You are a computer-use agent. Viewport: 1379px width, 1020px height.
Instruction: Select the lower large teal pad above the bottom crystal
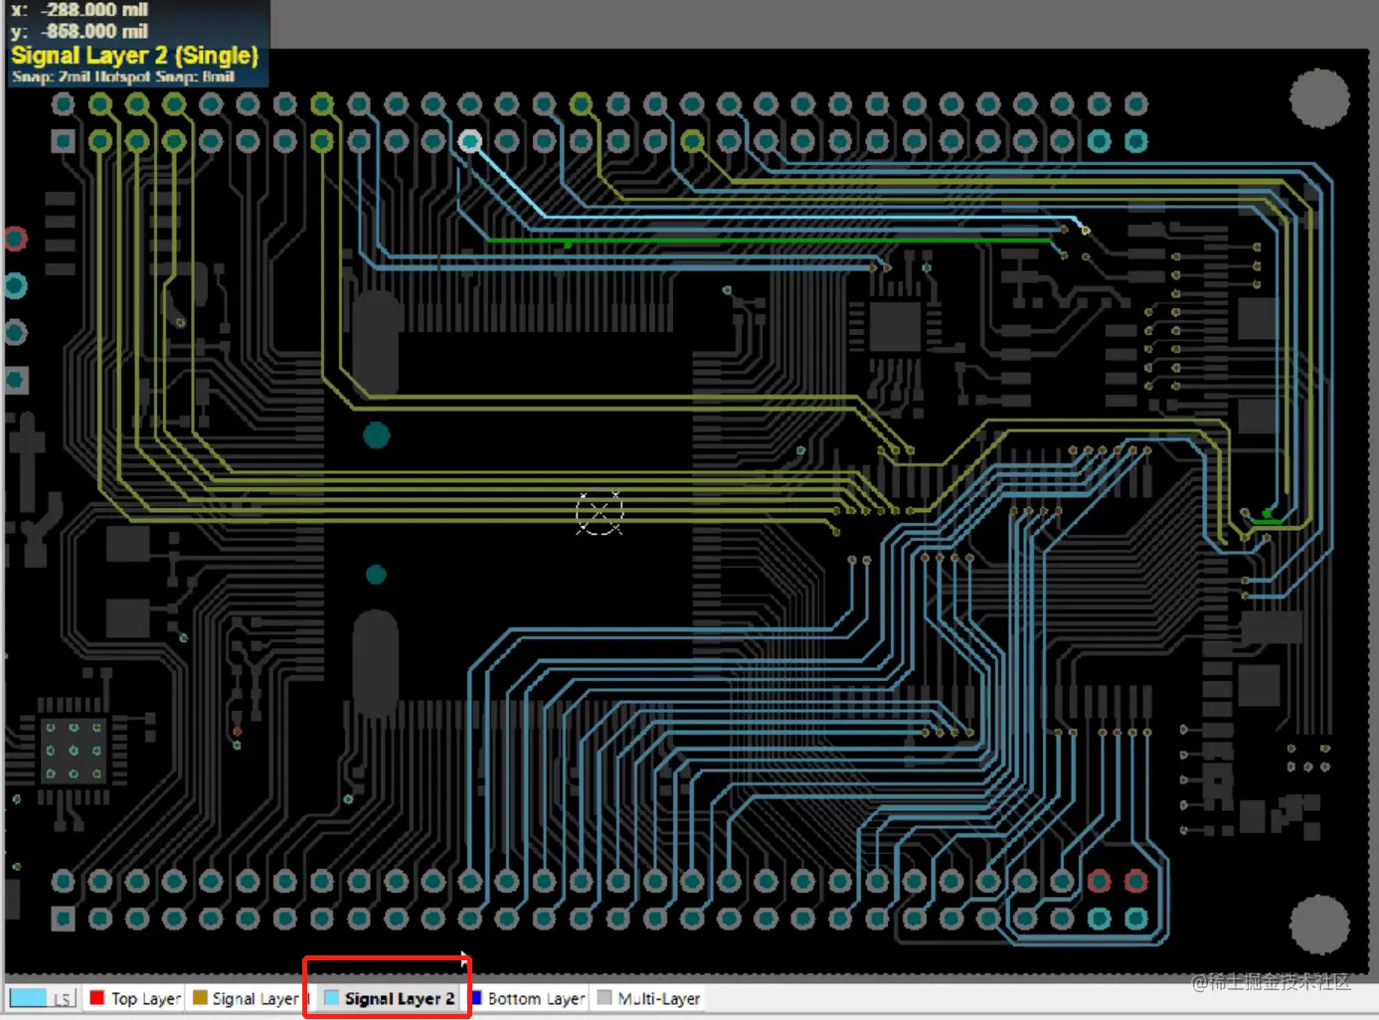pos(376,575)
